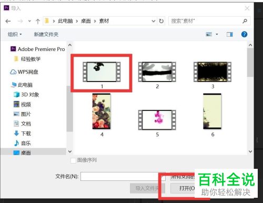The image size is (263, 203).
Task: Open 视频 folder in sidebar
Action: click(x=23, y=105)
